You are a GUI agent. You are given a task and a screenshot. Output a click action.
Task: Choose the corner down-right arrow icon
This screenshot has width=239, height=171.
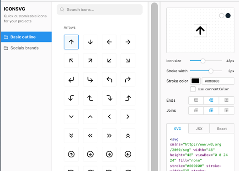pyautogui.click(x=90, y=79)
